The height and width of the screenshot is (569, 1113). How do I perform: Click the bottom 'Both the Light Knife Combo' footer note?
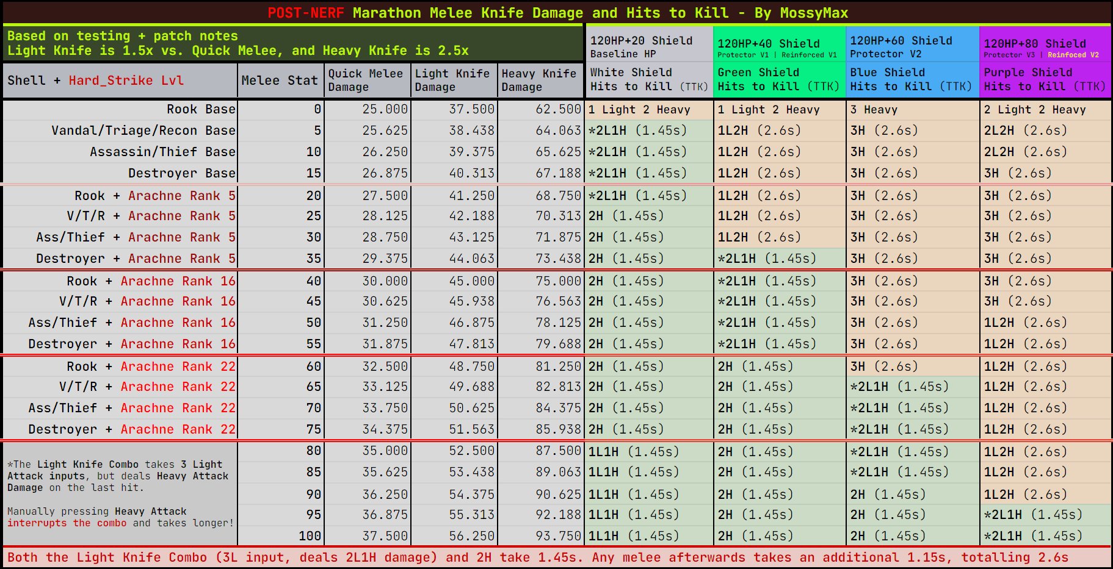(538, 557)
